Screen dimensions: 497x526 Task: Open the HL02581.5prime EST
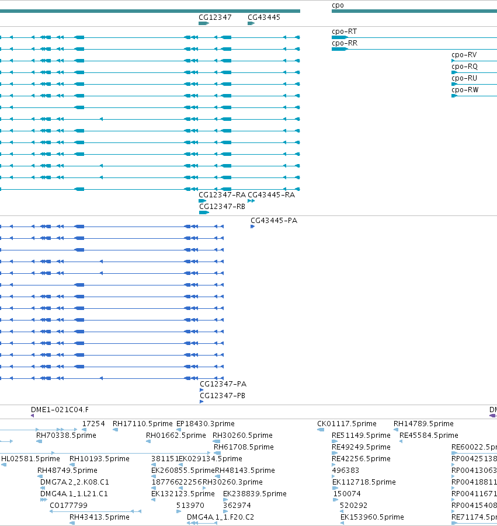pos(30,459)
